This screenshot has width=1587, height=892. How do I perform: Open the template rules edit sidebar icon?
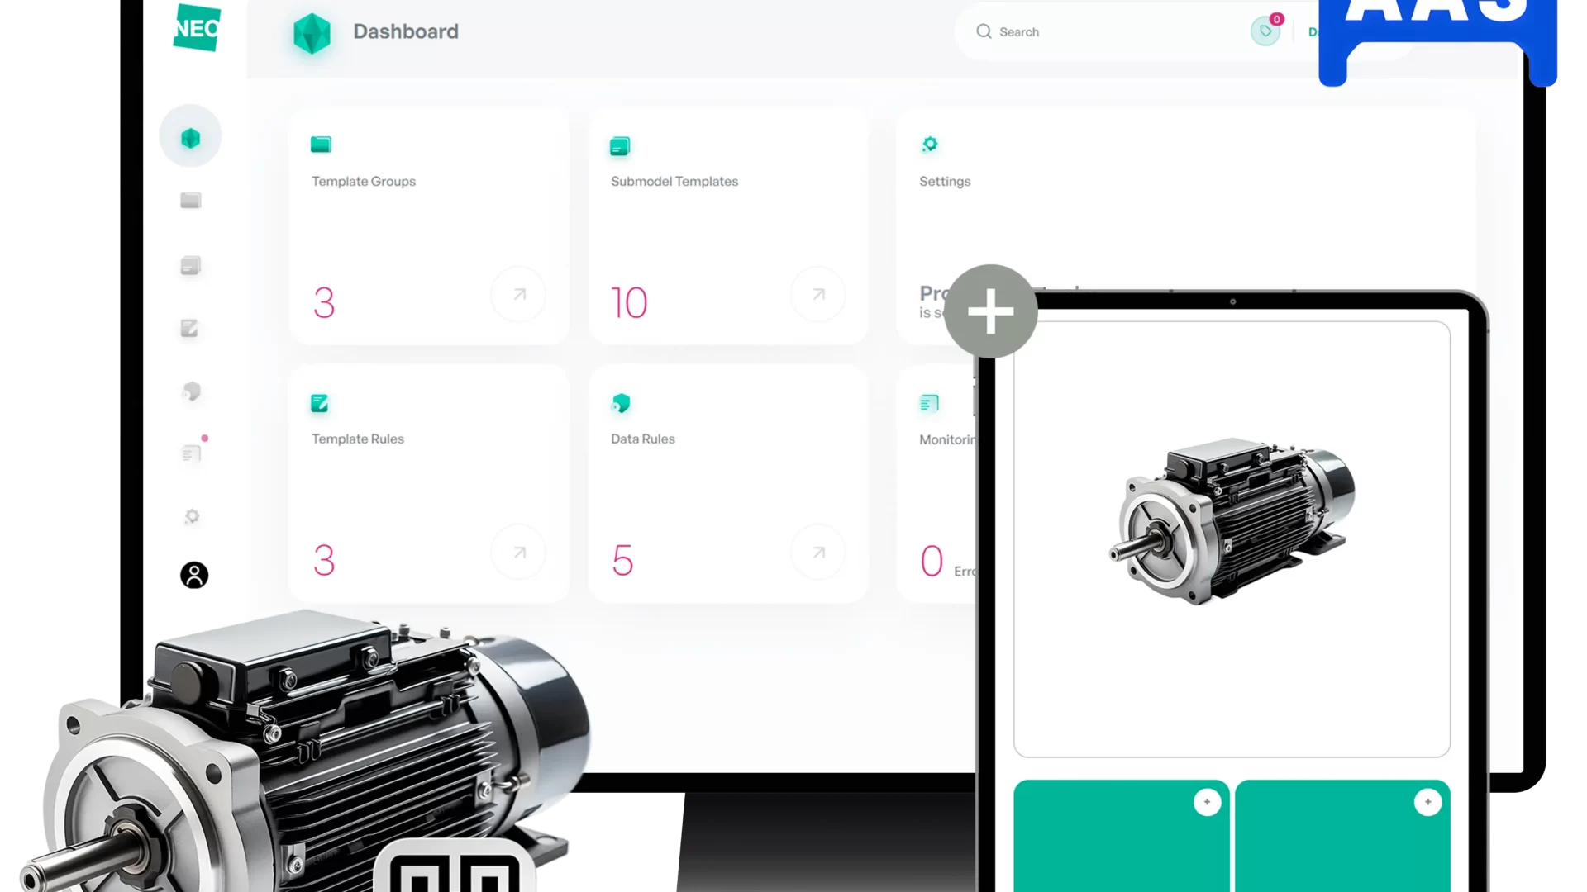point(189,328)
